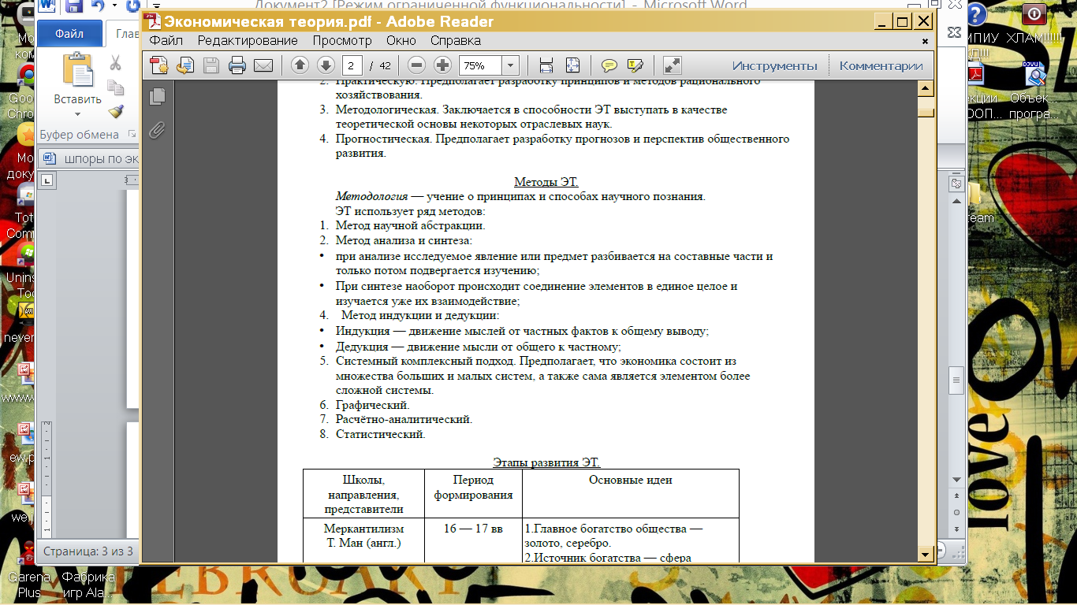
Task: Open the Google Chrome desktop shortcut
Action: click(x=20, y=92)
